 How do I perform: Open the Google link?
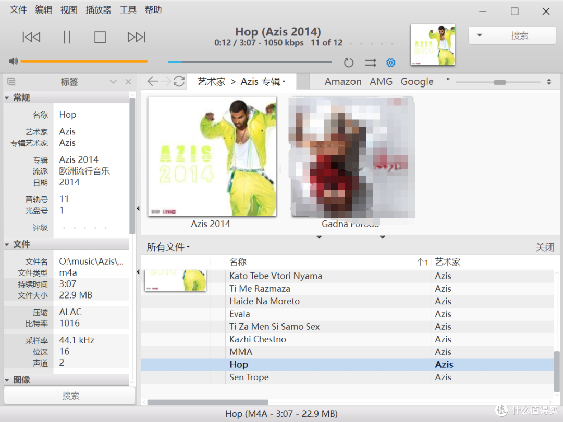417,82
